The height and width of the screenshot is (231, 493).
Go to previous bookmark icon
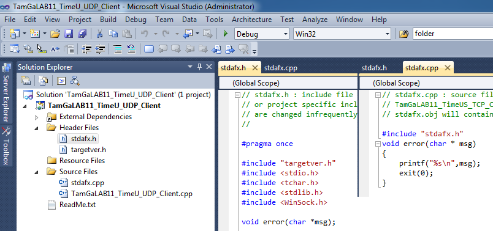[162, 49]
